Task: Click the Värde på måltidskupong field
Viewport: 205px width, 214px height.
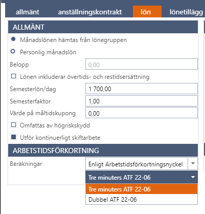Action: (142, 113)
